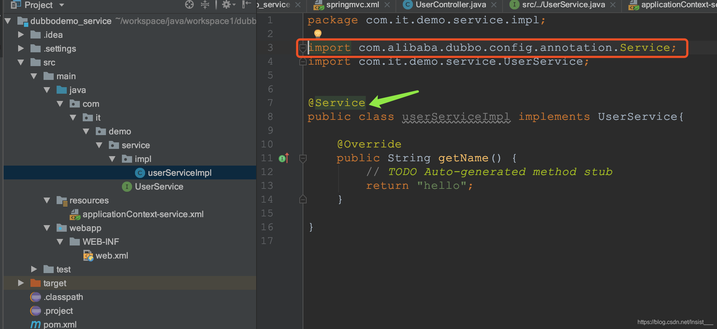
Task: Close the UserController.java tab
Action: pyautogui.click(x=494, y=5)
